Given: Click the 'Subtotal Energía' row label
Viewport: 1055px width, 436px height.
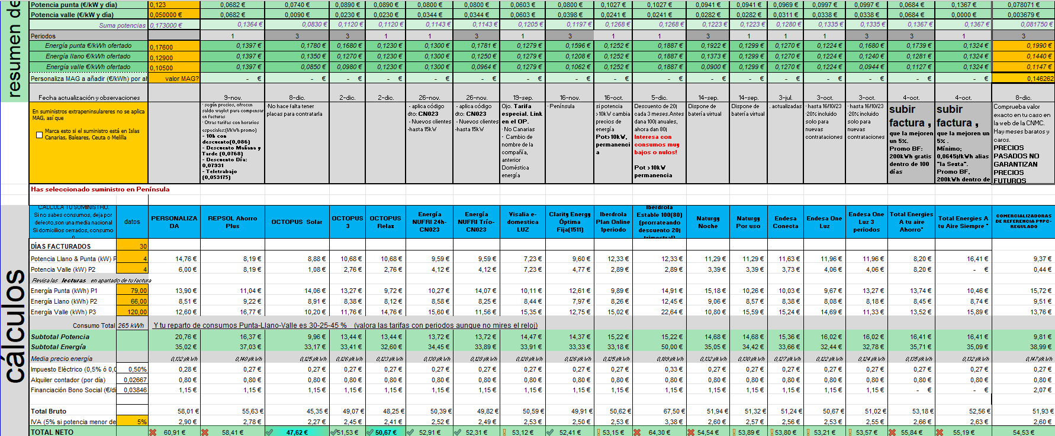Looking at the screenshot, I should 59,347.
